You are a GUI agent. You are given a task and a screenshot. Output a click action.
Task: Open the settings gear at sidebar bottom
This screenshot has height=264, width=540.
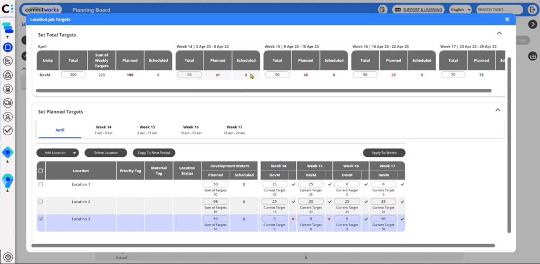[8, 257]
